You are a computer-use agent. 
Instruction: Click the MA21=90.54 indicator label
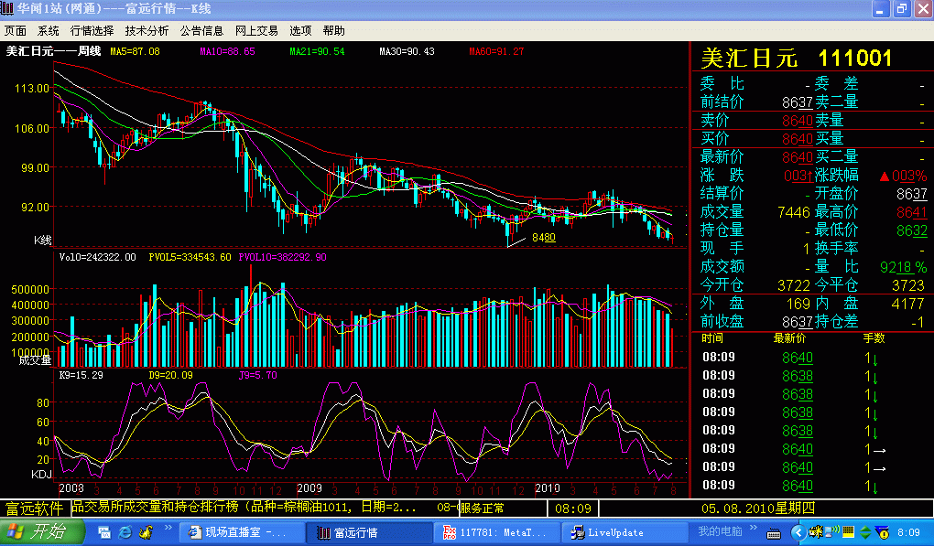coord(317,52)
